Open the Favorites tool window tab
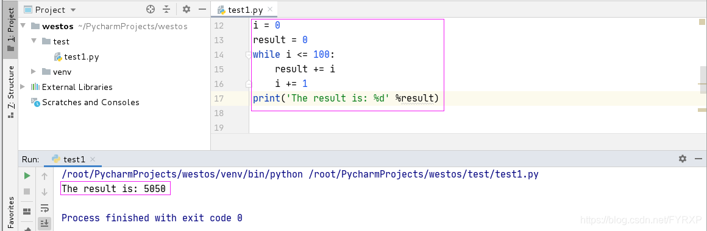The image size is (707, 231). tap(10, 213)
